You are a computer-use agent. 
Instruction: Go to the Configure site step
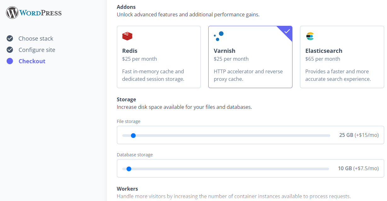(x=37, y=50)
